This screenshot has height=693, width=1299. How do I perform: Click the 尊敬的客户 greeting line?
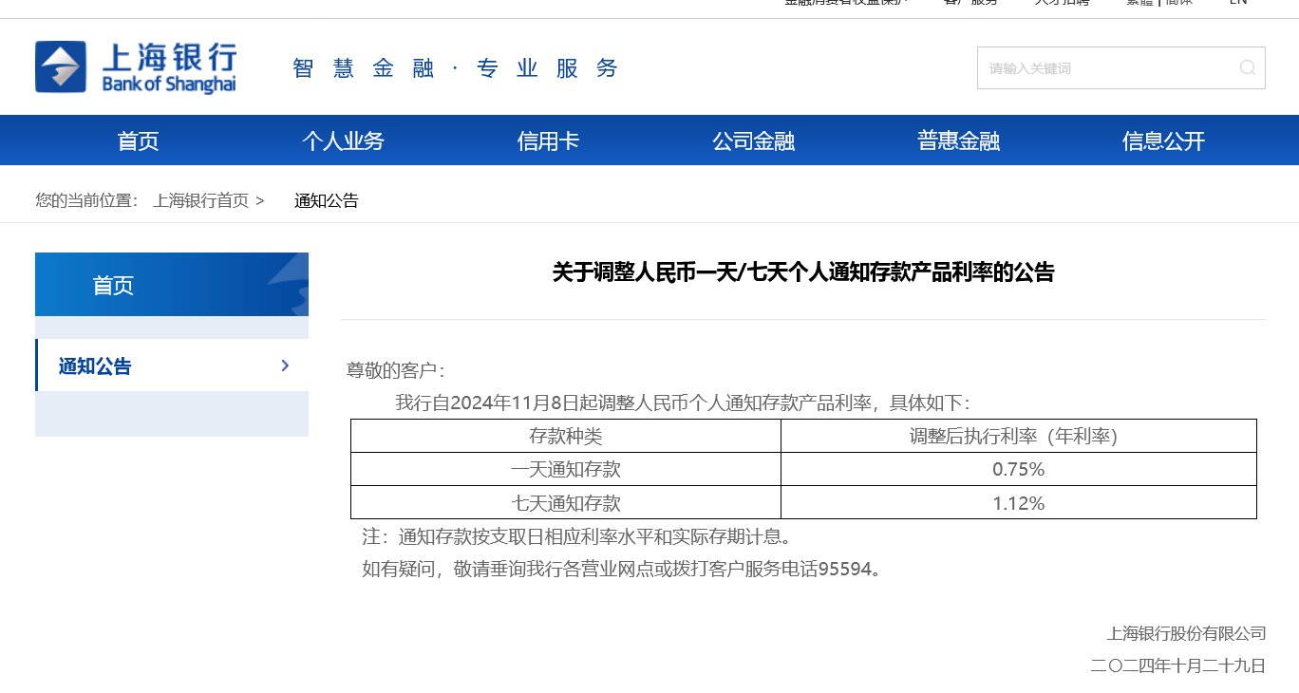395,370
